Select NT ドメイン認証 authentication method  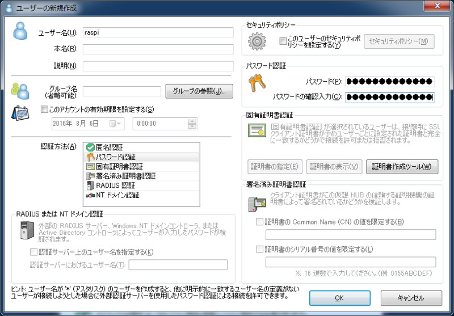[x=141, y=195]
